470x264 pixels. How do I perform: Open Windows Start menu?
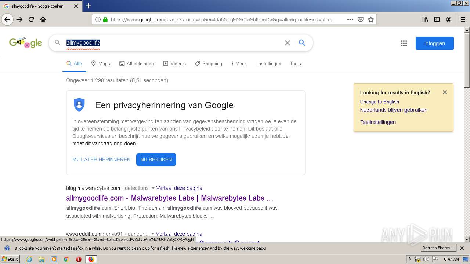click(x=10, y=259)
